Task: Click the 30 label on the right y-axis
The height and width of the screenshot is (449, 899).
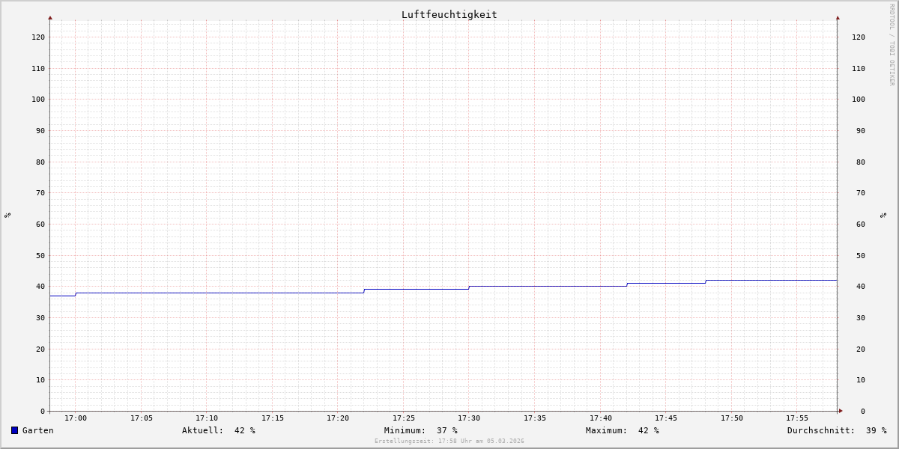Action: point(860,317)
